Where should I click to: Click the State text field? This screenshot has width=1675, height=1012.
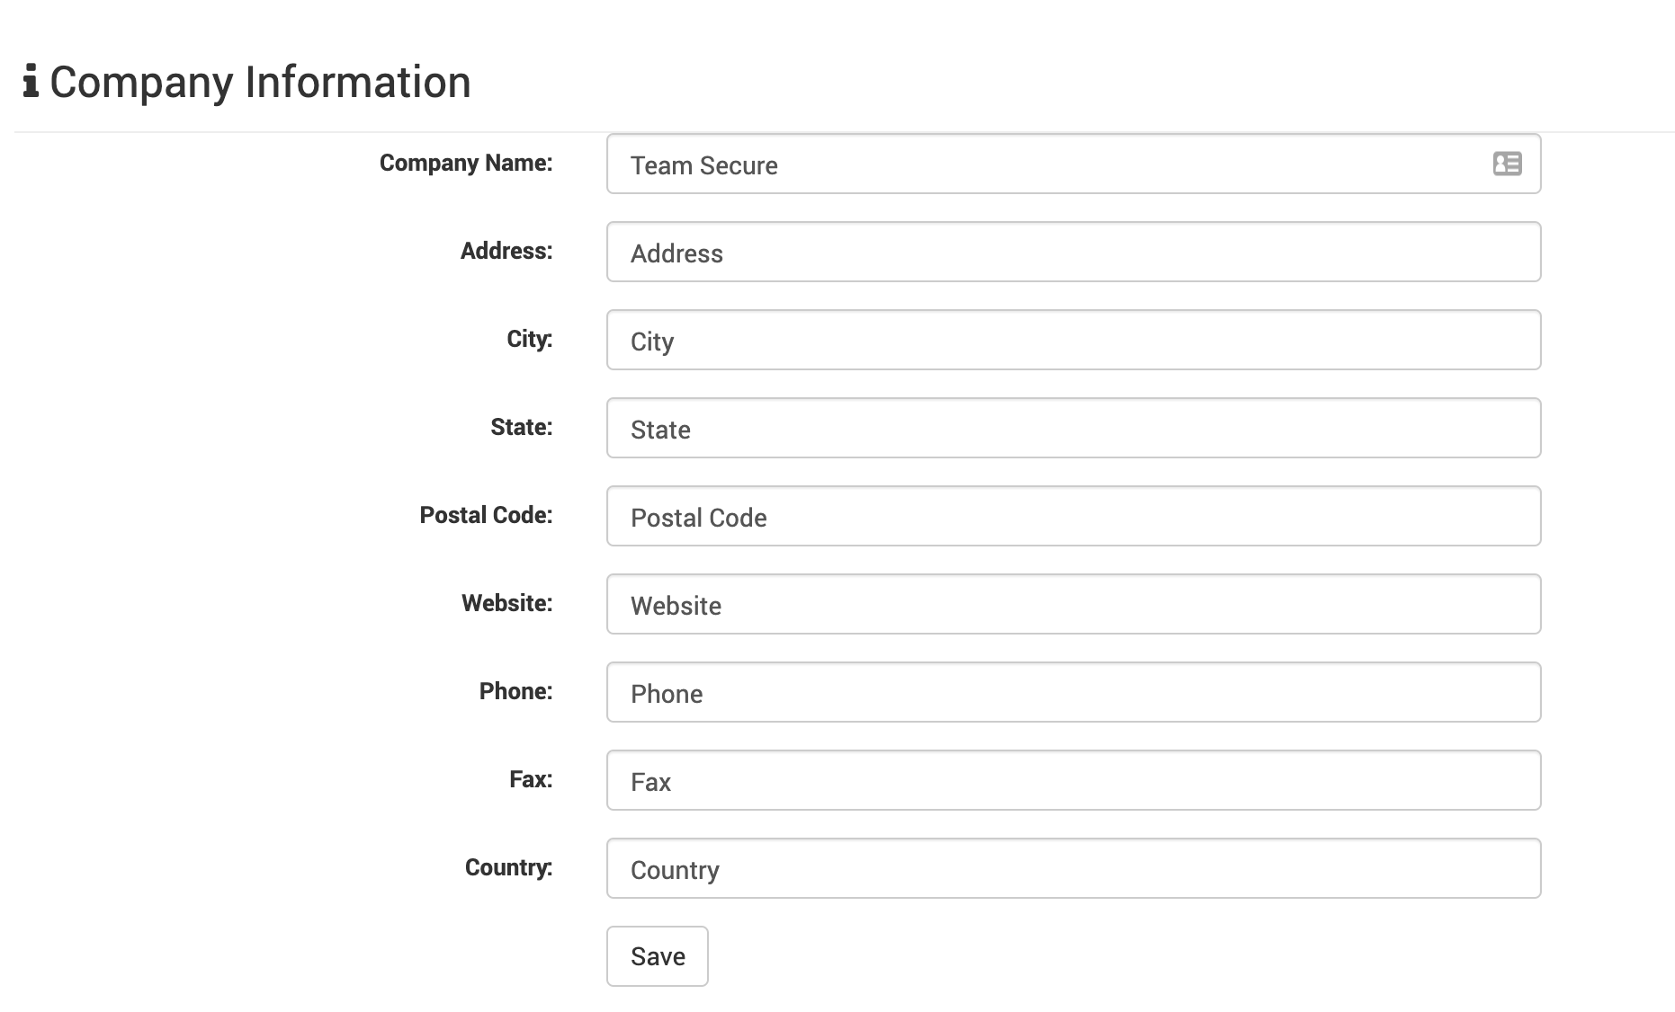pos(1073,428)
